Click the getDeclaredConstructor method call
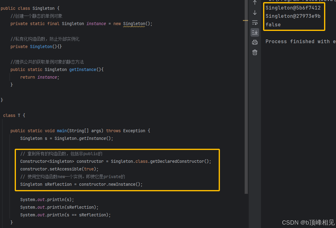 pyautogui.click(x=176, y=161)
